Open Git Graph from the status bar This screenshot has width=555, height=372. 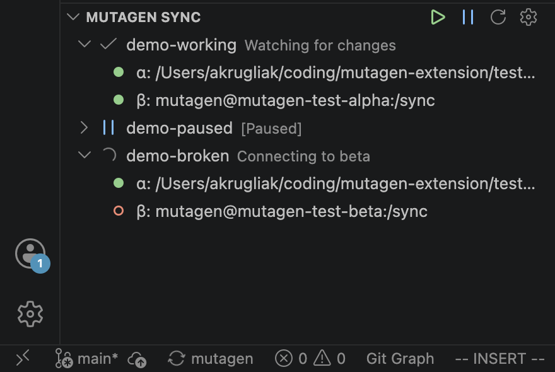click(400, 359)
